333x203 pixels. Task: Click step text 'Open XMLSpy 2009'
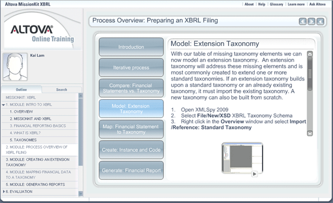(x=204, y=110)
